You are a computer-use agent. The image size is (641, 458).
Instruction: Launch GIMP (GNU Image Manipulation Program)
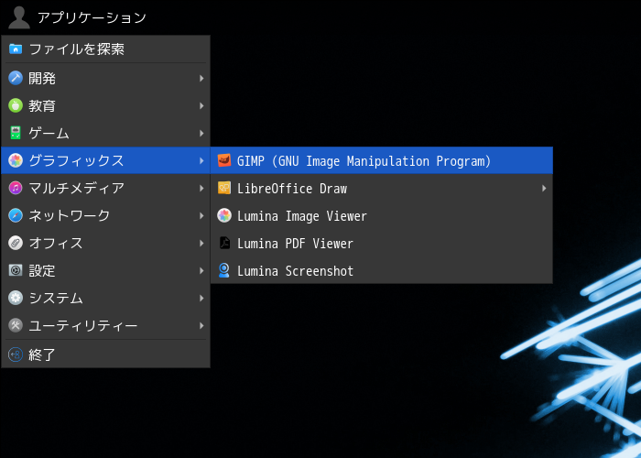click(x=382, y=160)
